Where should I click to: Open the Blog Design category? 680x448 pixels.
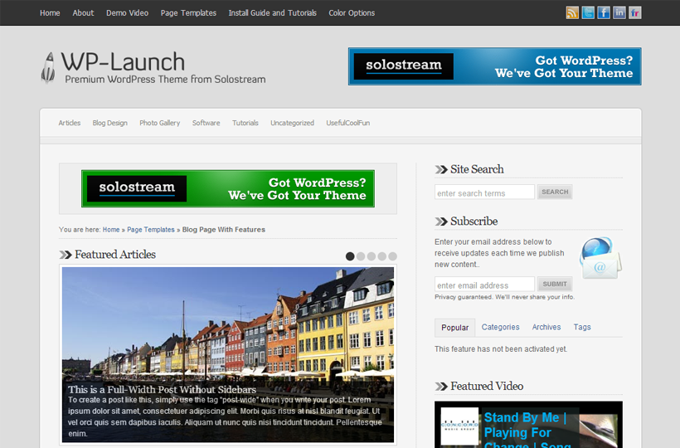(109, 123)
